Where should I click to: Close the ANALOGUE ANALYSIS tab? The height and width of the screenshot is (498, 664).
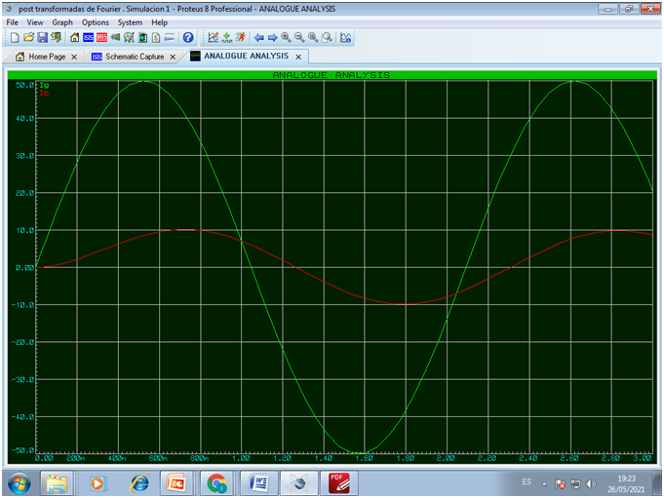298,57
